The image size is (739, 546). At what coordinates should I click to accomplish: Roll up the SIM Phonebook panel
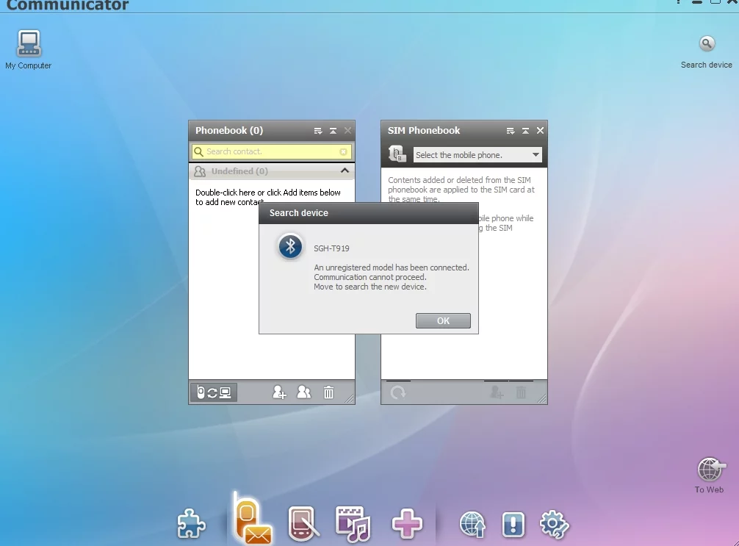tap(525, 131)
